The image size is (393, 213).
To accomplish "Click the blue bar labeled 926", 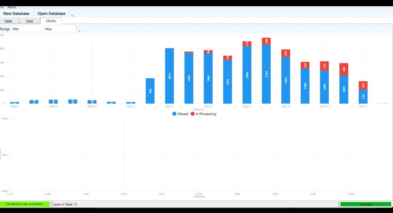I will [150, 91].
